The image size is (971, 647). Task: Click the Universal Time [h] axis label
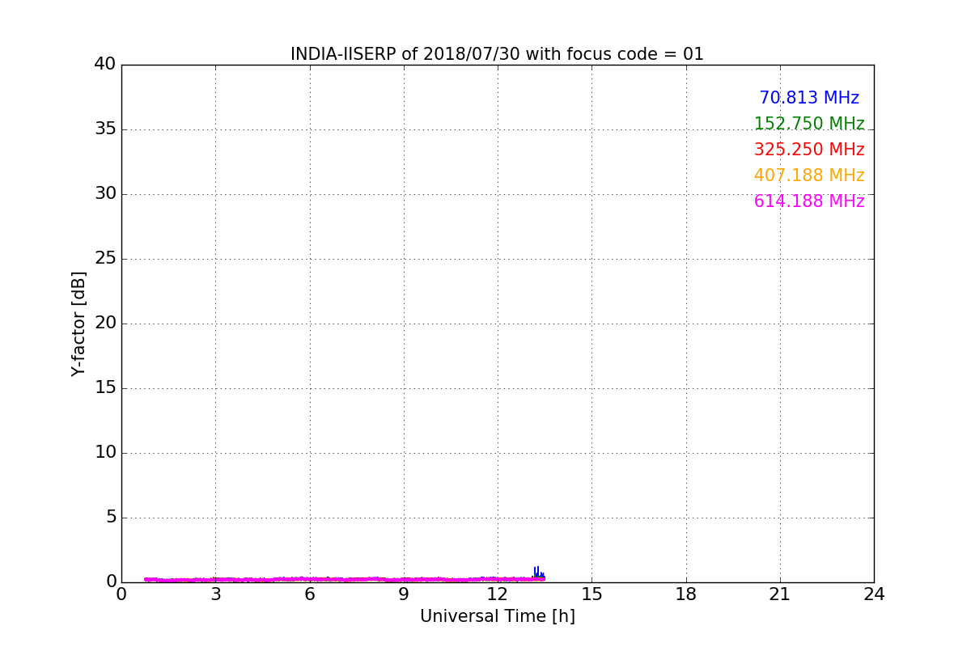pos(497,616)
